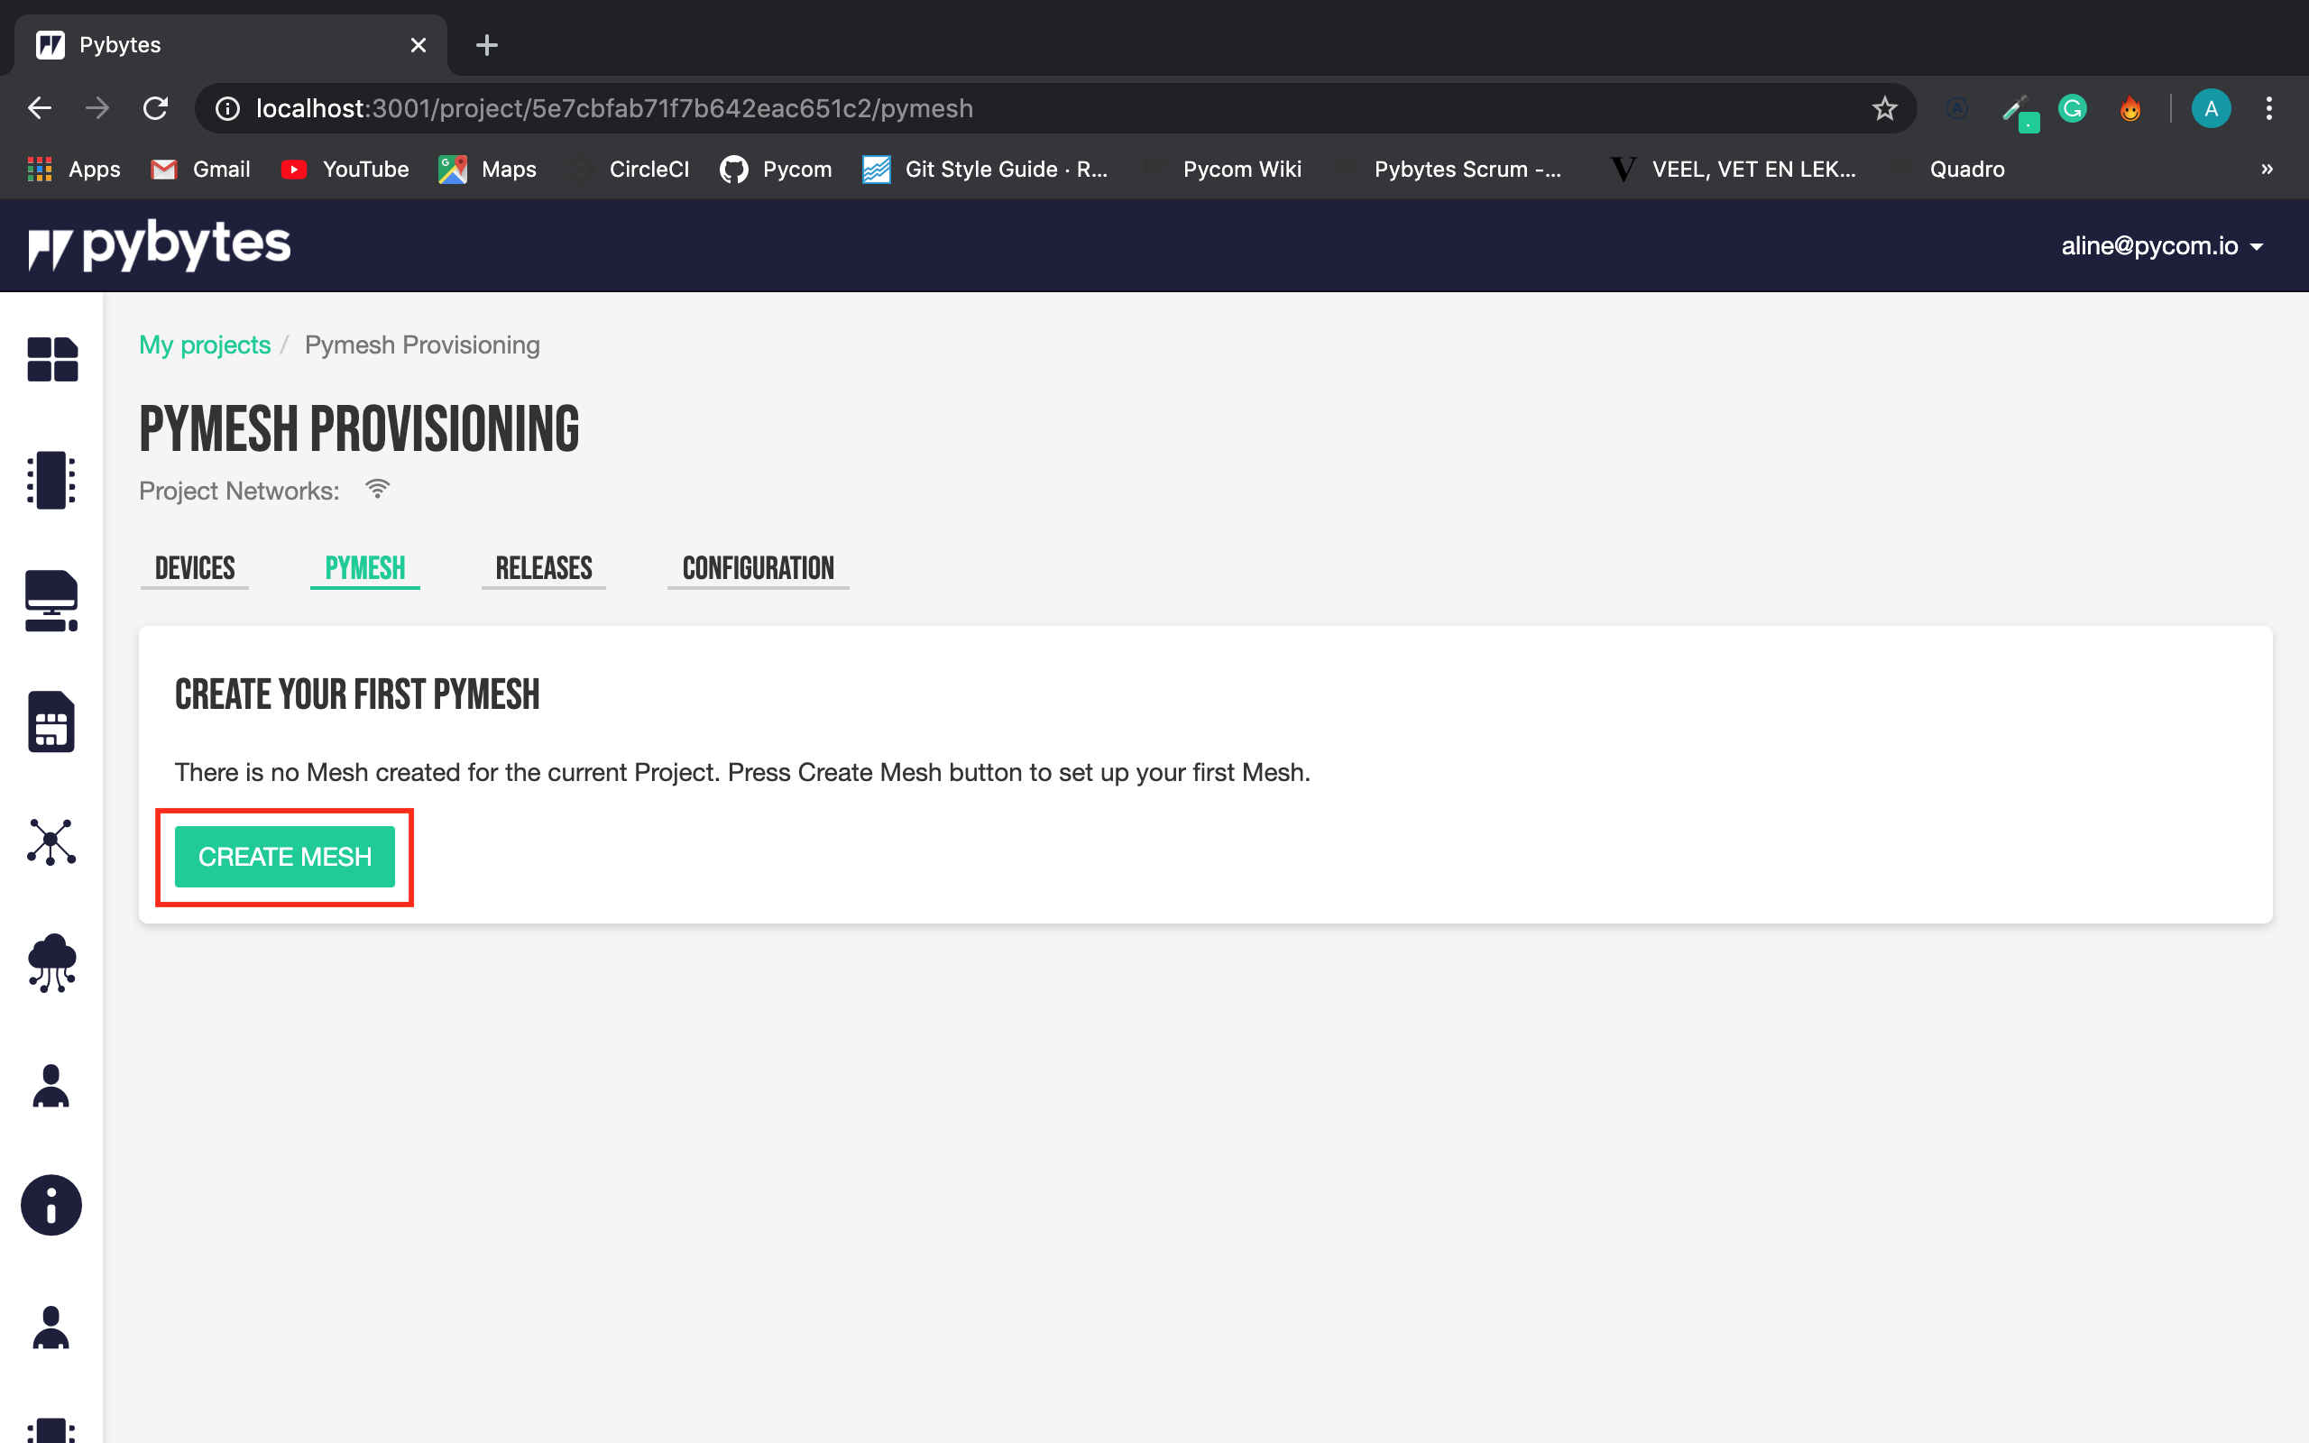Image resolution: width=2309 pixels, height=1443 pixels.
Task: Click the PYMESH tab
Action: (x=365, y=568)
